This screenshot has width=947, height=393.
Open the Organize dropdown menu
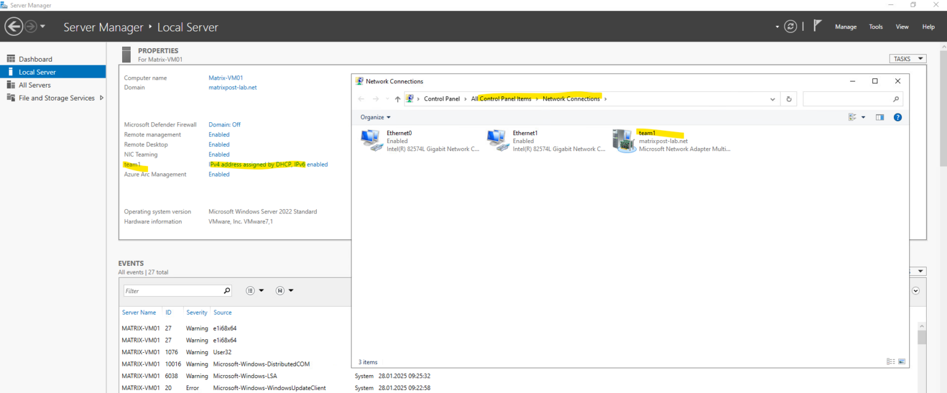375,117
